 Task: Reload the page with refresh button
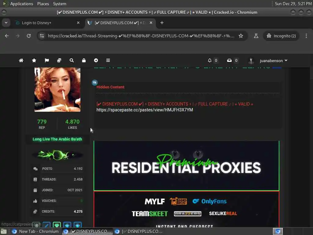point(29,36)
